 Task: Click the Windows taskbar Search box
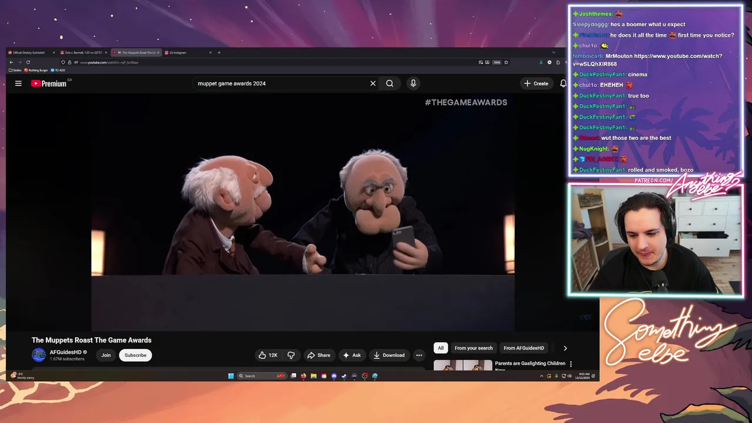pyautogui.click(x=262, y=376)
